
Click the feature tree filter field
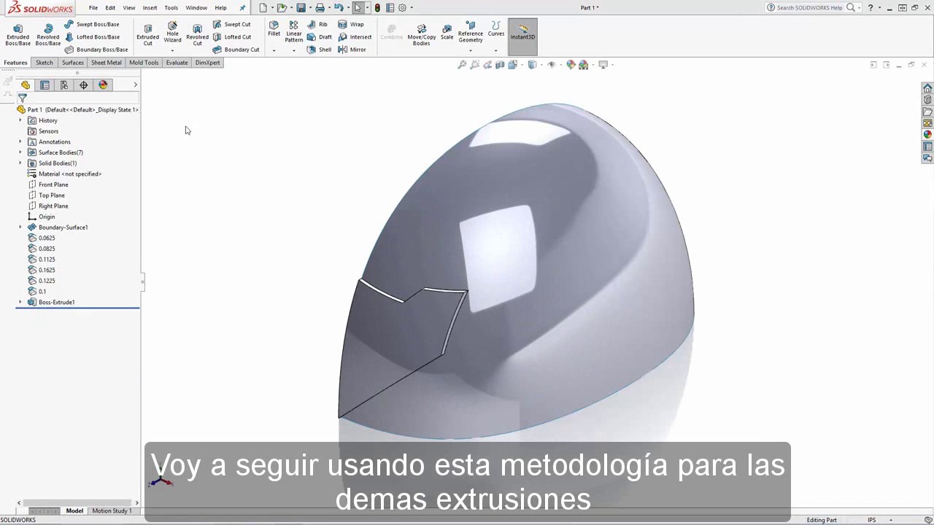click(x=77, y=98)
